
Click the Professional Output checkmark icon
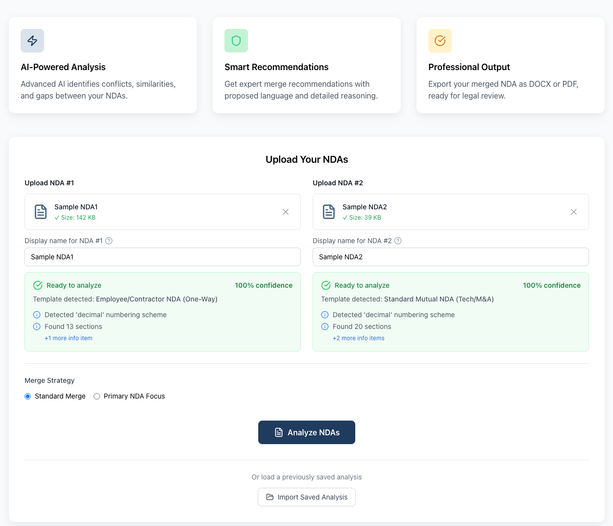coord(440,41)
